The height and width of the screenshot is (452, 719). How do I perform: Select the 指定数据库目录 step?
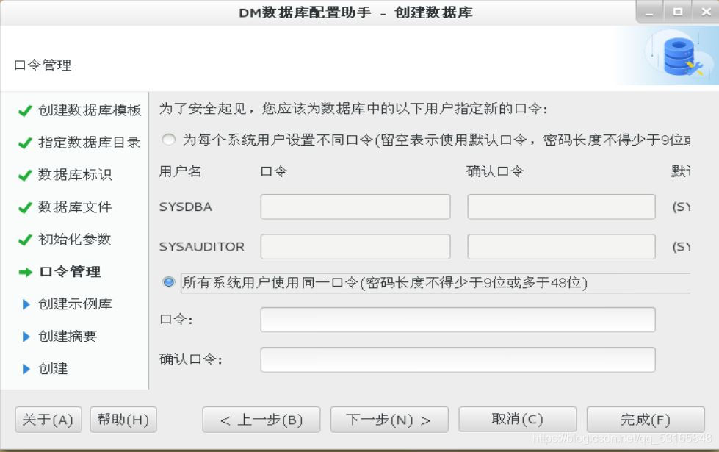(x=90, y=143)
